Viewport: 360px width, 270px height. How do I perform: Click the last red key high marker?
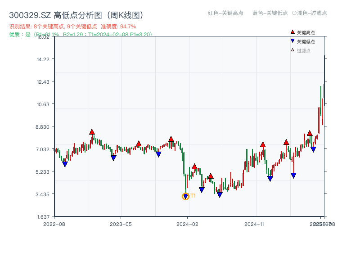(310, 133)
